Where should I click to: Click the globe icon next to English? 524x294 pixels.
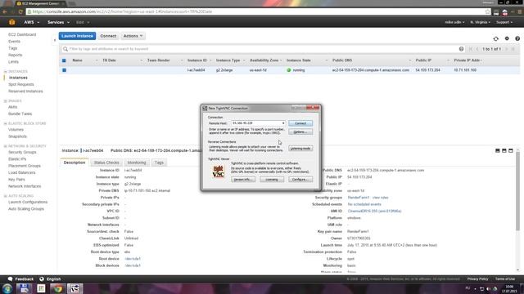click(42, 279)
